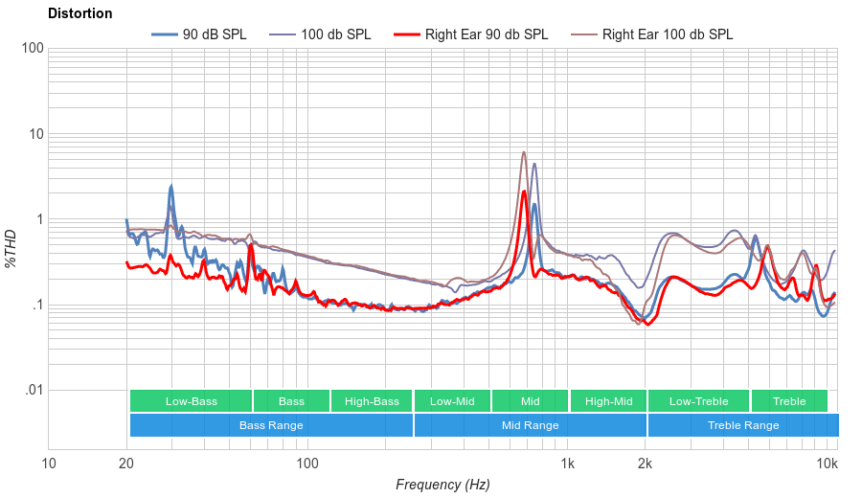Click the Distortion chart title
Viewport: 862px width, 498px height.
[79, 13]
